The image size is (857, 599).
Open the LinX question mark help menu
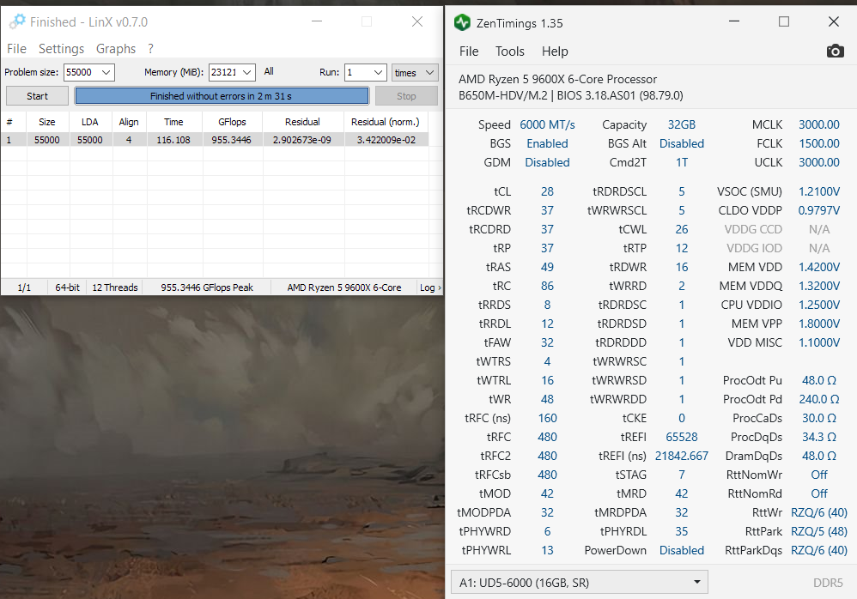[150, 49]
